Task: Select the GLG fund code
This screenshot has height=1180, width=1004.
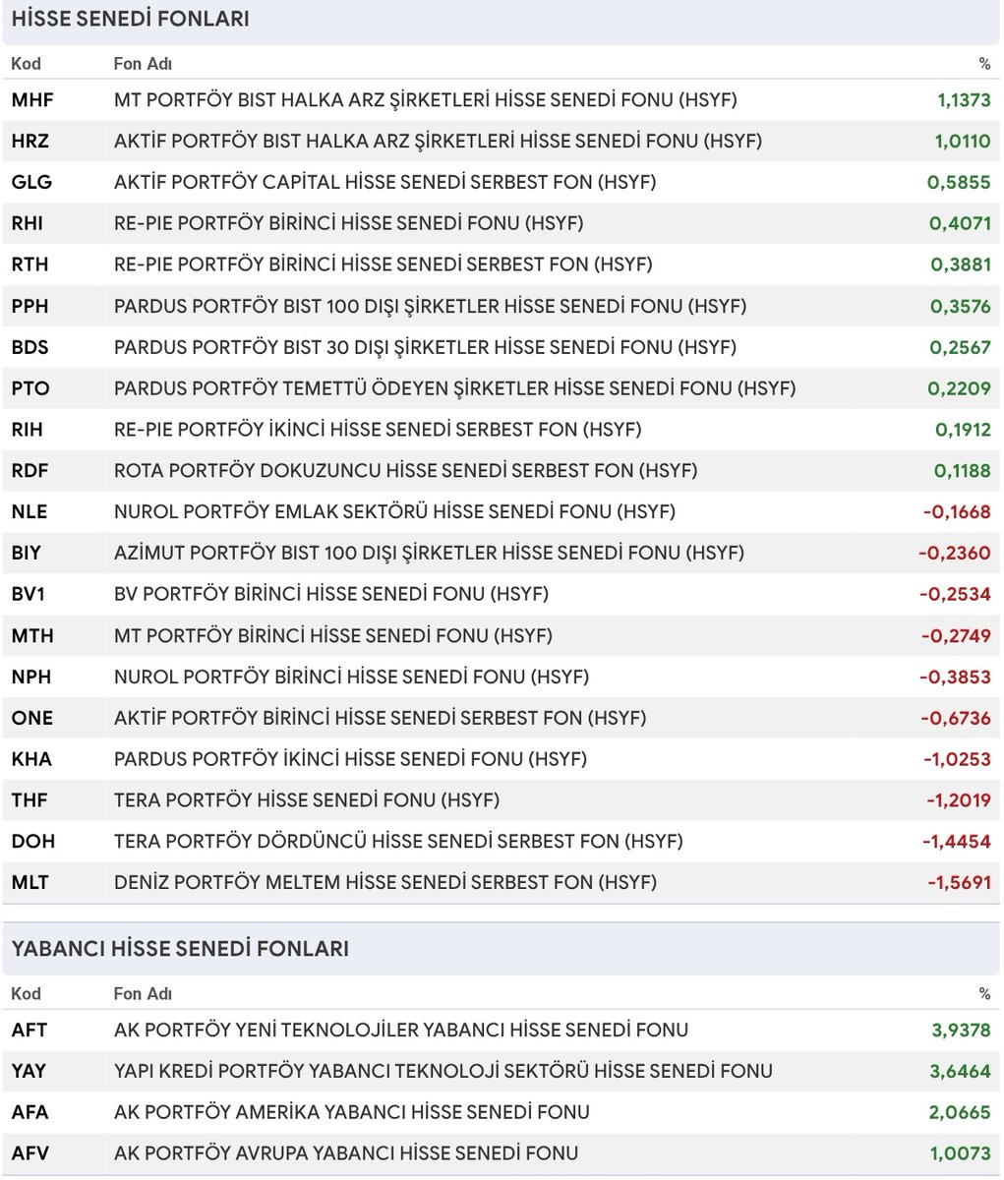Action: pos(32,183)
